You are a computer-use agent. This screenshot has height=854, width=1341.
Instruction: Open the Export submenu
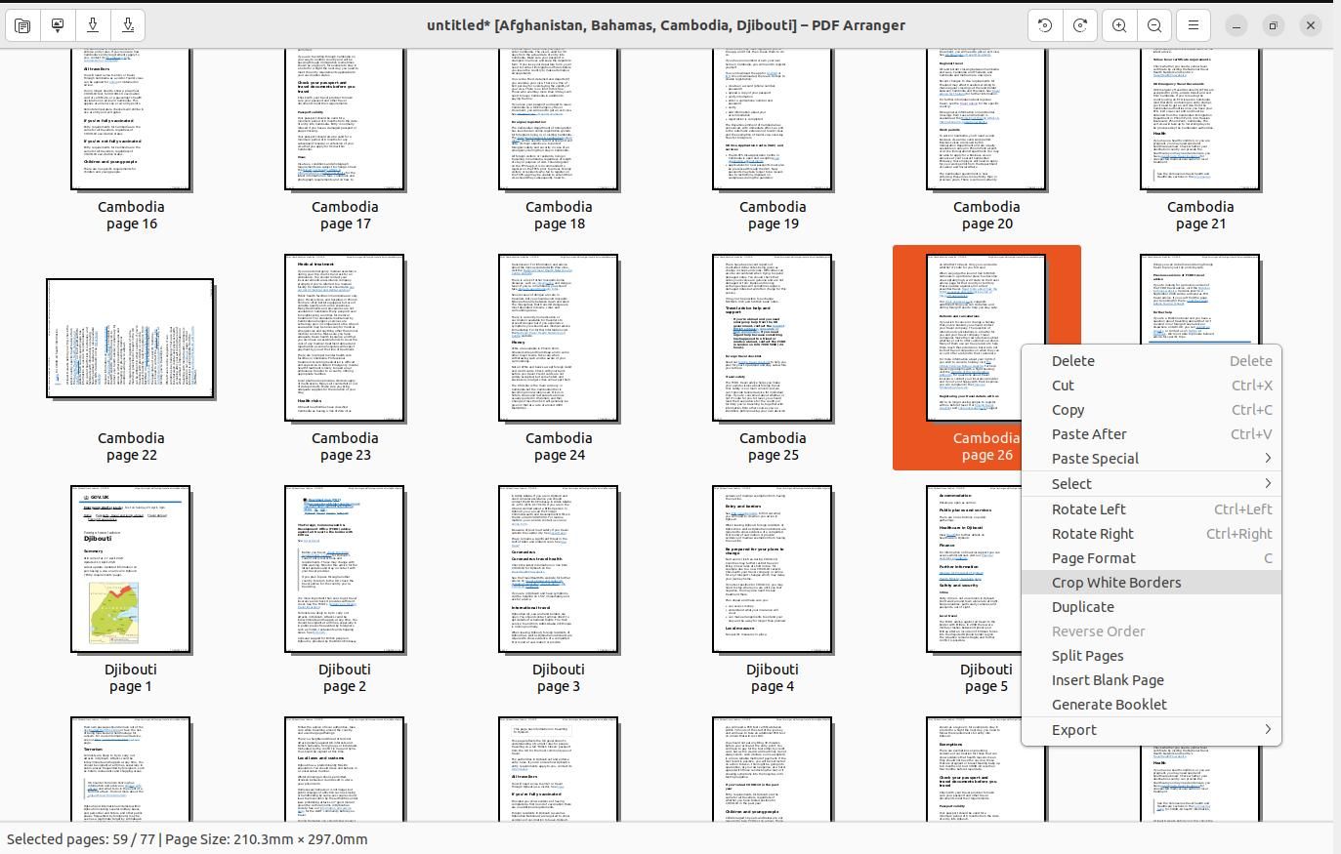pyautogui.click(x=1074, y=729)
